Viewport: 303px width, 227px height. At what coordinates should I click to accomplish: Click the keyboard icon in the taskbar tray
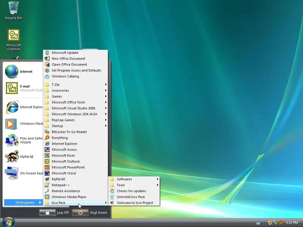(x=258, y=223)
